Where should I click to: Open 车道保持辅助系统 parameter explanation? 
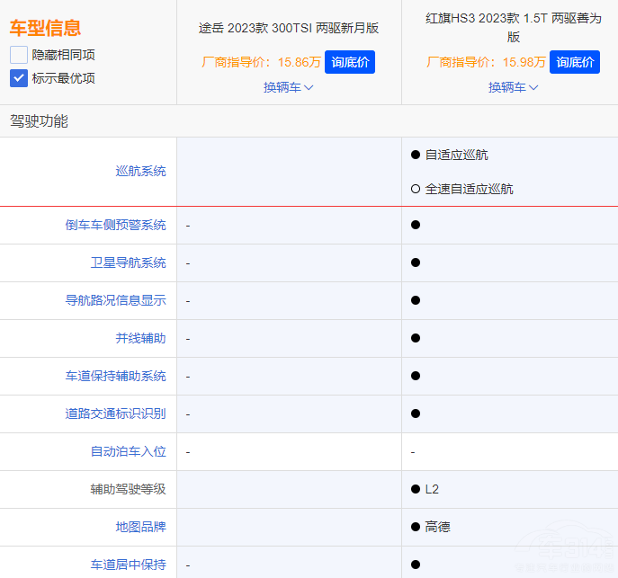[x=115, y=376]
